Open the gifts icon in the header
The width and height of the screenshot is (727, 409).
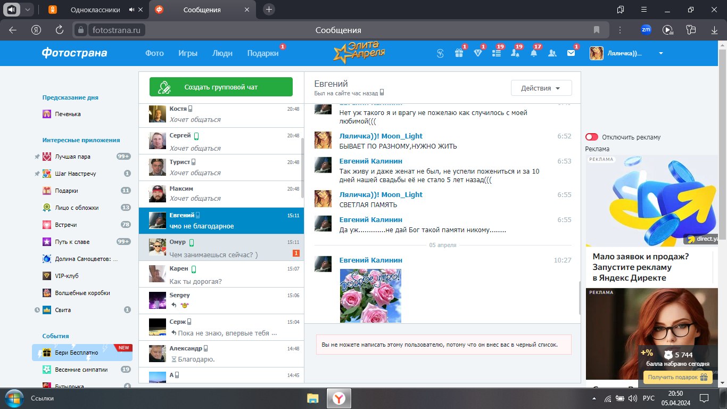click(x=459, y=53)
